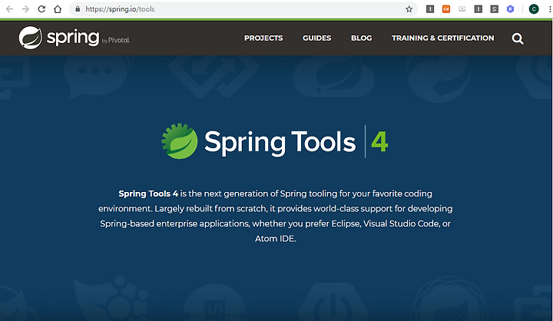
Task: Click the 'Spring Tools' hero heading
Action: [x=280, y=142]
